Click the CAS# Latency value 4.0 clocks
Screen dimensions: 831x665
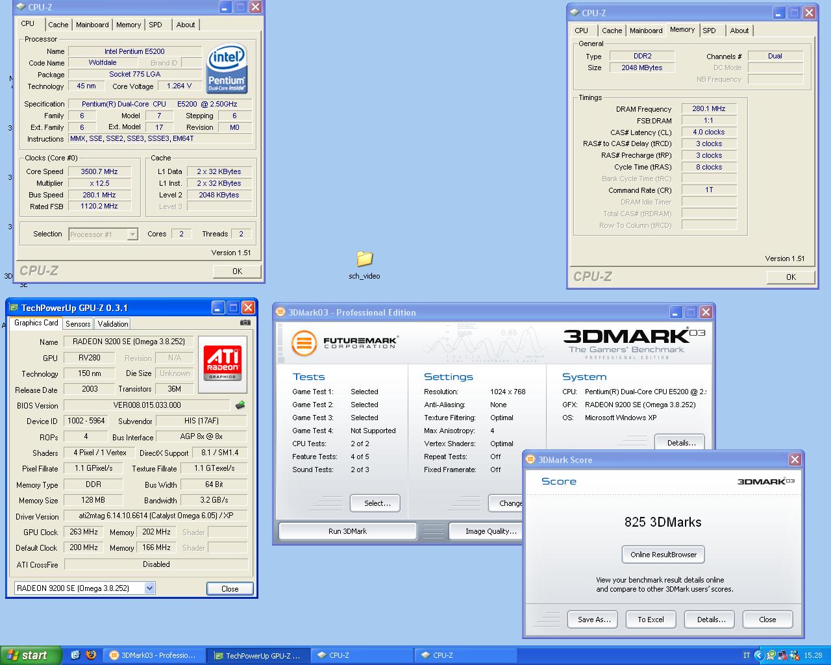coord(709,132)
